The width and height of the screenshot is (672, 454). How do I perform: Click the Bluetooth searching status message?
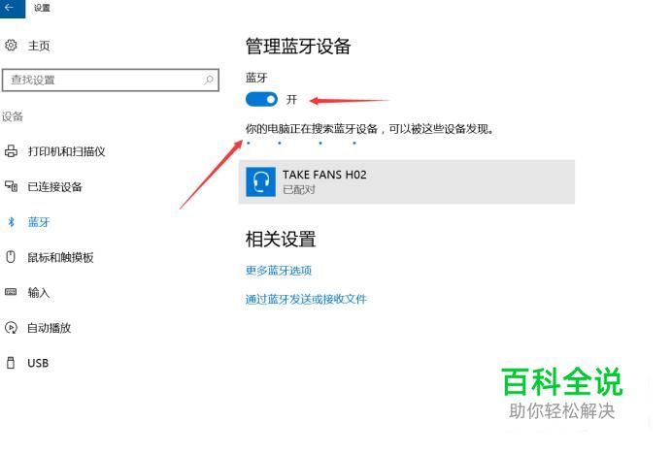[369, 128]
